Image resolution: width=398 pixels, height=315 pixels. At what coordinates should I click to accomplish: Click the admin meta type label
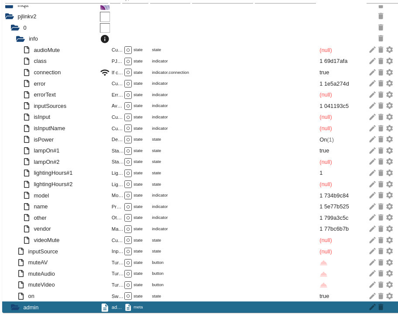pos(138,307)
